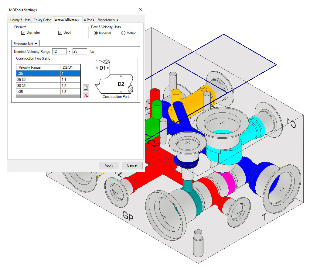Click the D2/D1 column header

(70, 67)
